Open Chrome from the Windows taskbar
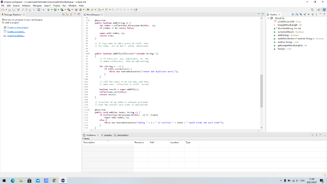Screen dimensions: 327x184 pyautogui.click(x=54, y=180)
